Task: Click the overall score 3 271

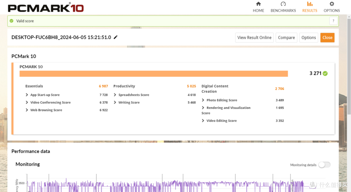Action: (315, 73)
